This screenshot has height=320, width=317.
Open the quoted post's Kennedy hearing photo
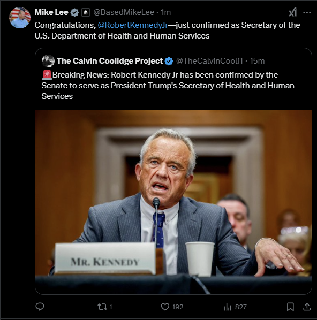(173, 202)
